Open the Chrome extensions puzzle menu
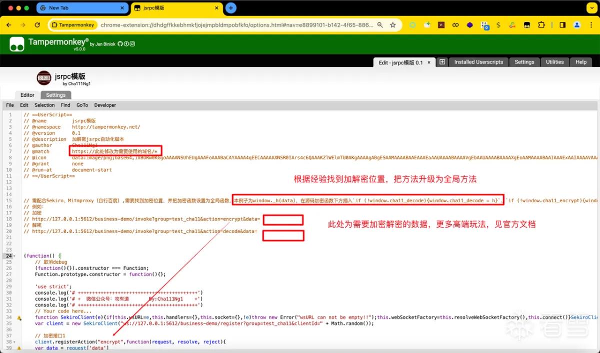 point(541,25)
